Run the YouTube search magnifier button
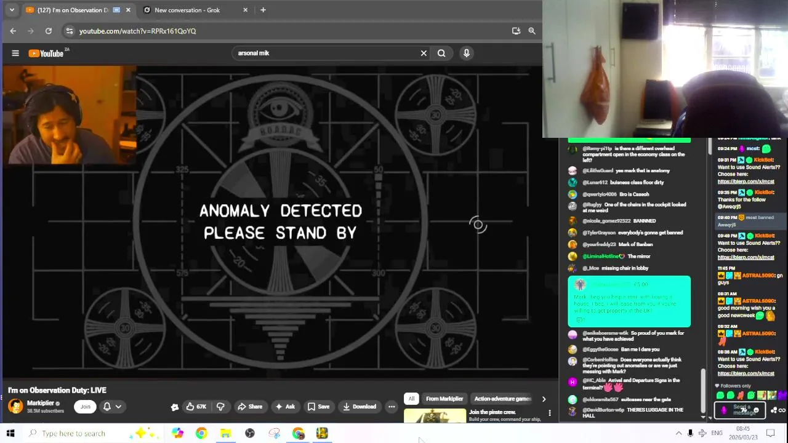The width and height of the screenshot is (788, 443). point(441,53)
